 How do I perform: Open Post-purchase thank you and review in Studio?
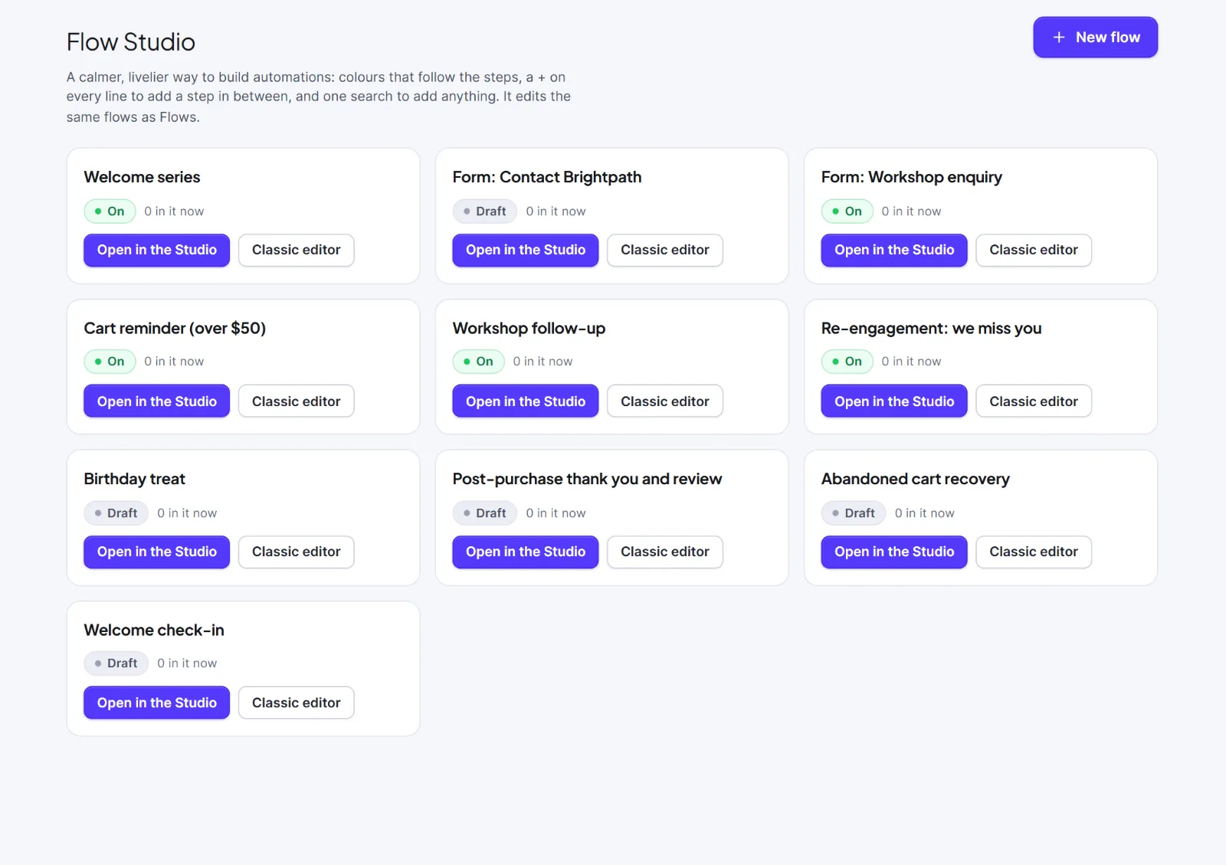(x=525, y=552)
